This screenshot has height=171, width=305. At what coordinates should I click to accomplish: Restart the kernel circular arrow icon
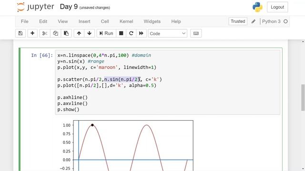point(131,33)
